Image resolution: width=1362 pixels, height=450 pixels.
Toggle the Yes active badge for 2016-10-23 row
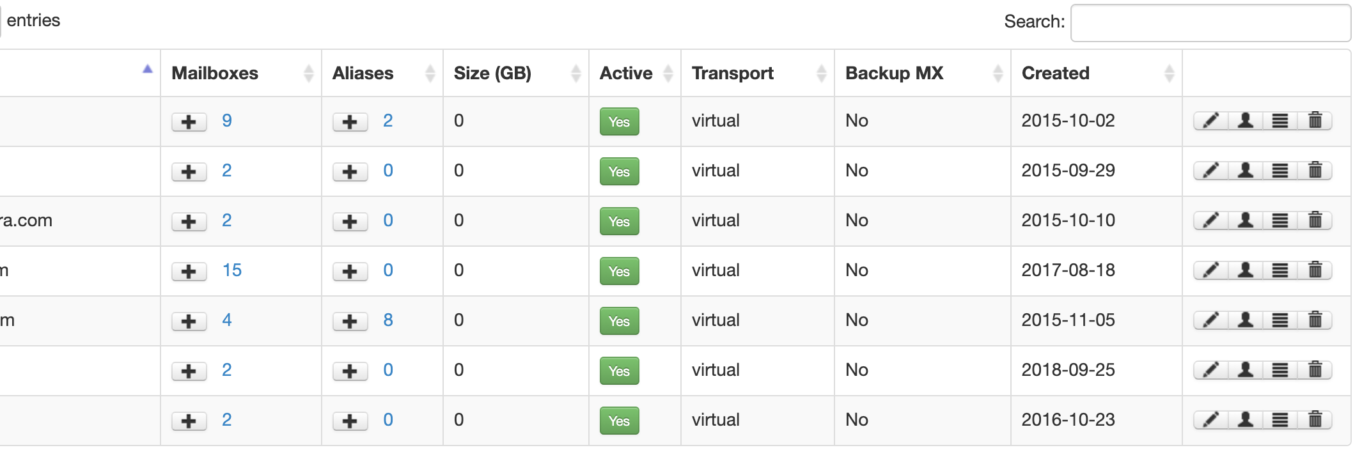click(x=619, y=421)
